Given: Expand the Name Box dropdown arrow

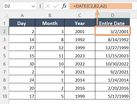Looking at the screenshot, I should 33,6.
